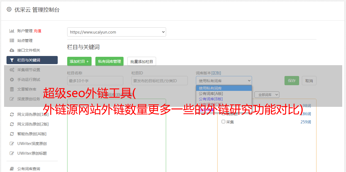Open 同义词伪原创[1版] in the sidebar
346x172 pixels.
(x=33, y=114)
